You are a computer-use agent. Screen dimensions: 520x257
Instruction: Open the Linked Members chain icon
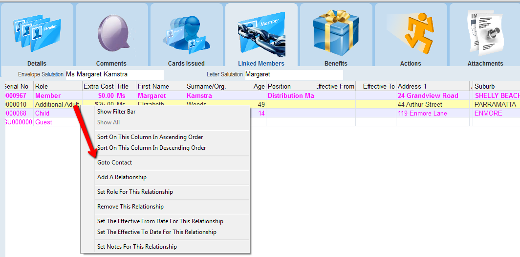pyautogui.click(x=261, y=35)
